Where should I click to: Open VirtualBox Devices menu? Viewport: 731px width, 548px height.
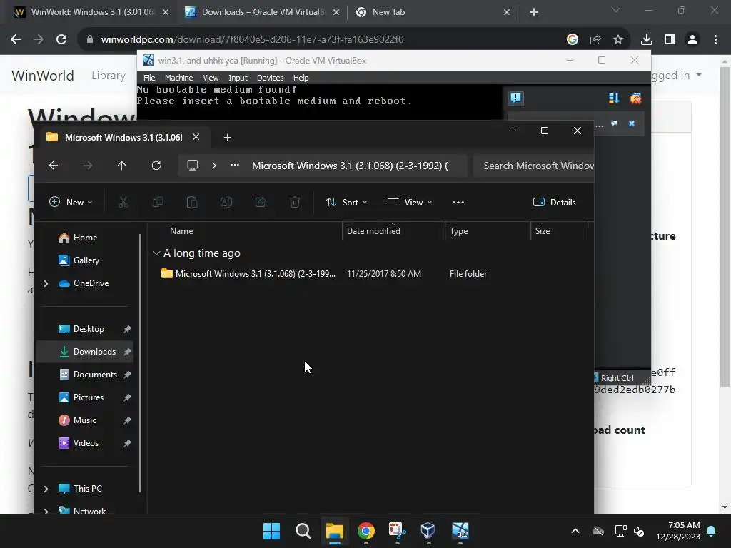[x=270, y=78]
